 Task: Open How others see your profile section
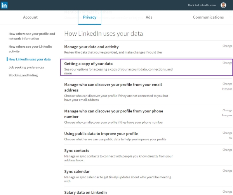(x=32, y=36)
